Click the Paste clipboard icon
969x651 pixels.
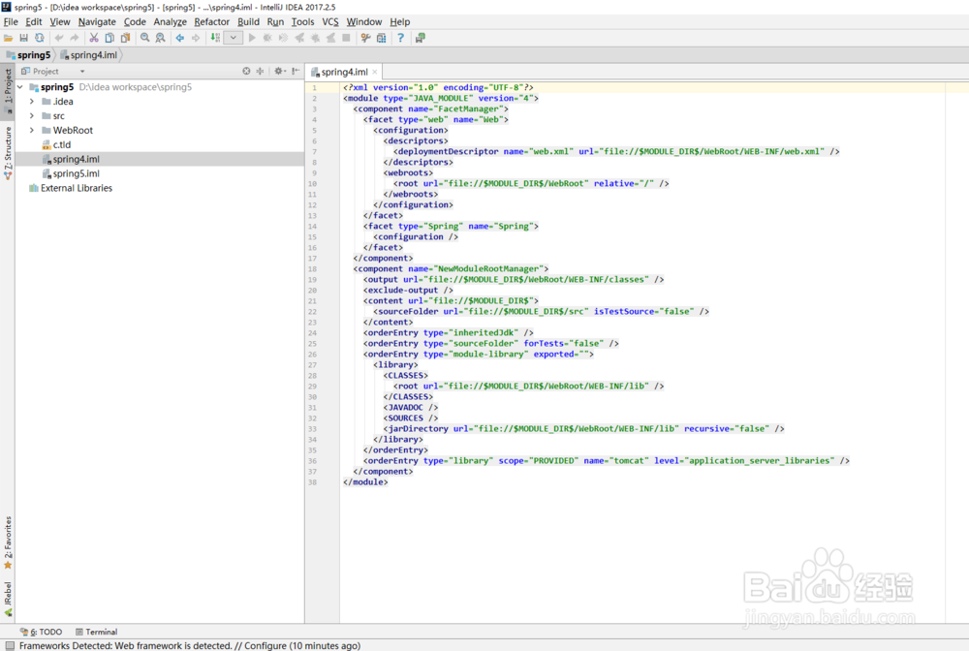(125, 39)
